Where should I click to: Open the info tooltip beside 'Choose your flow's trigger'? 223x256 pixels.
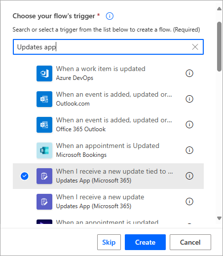(x=110, y=16)
